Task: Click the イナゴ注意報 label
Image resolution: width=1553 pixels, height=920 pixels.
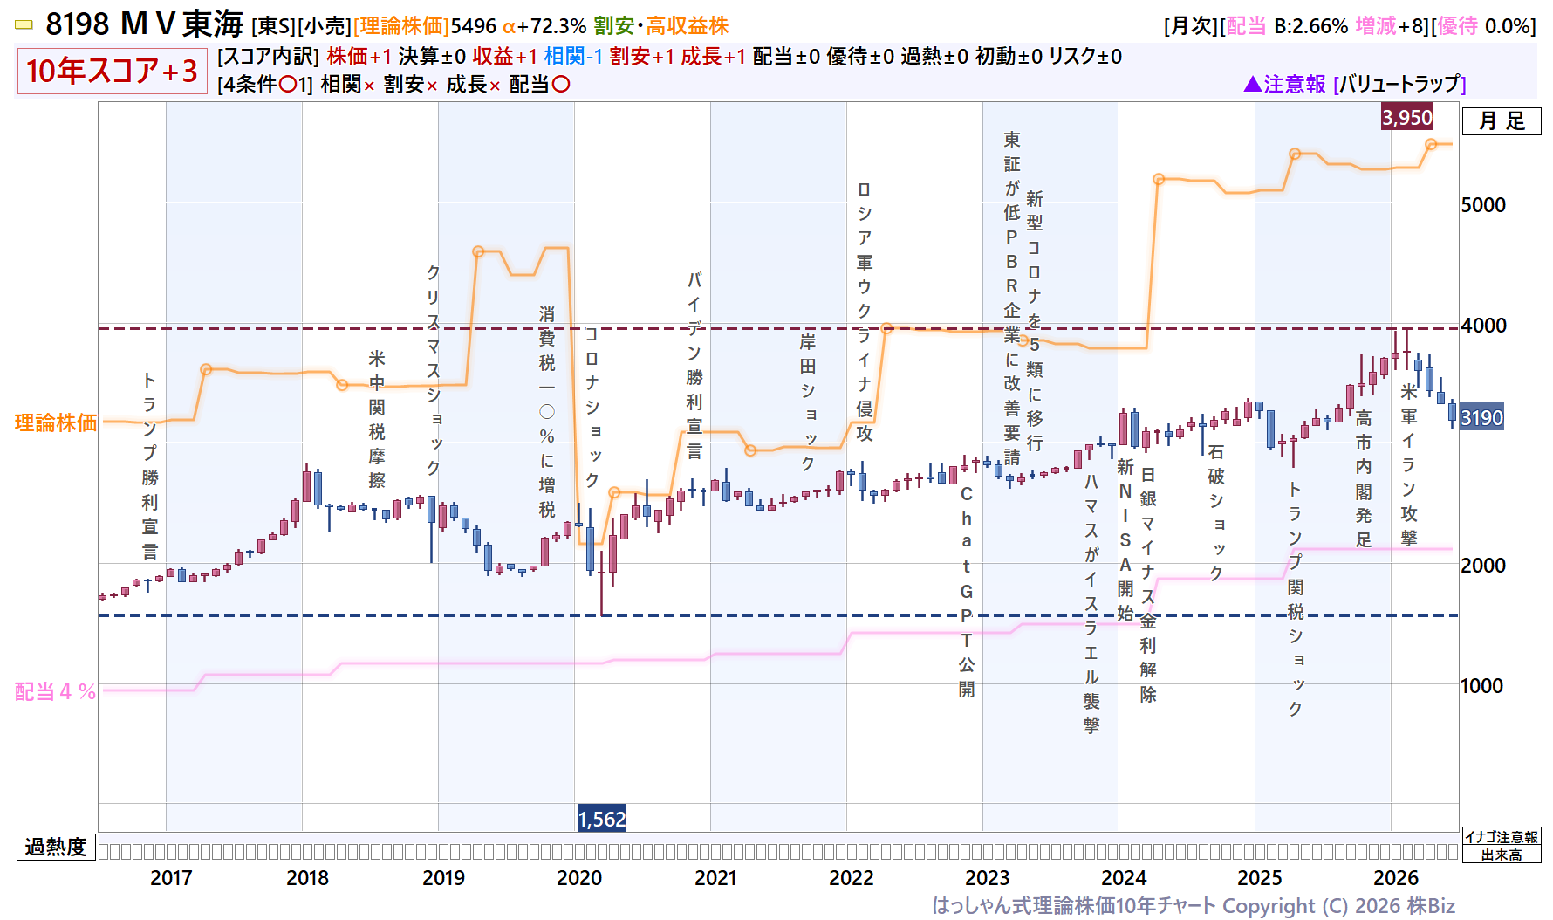Action: (x=1502, y=836)
